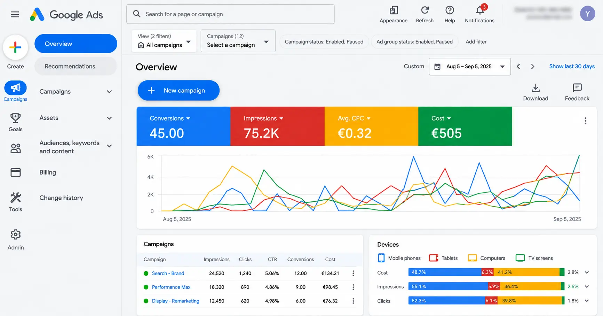Viewport: 603px width, 316px height.
Task: Expand the Devices Impressions row
Action: pyautogui.click(x=587, y=287)
